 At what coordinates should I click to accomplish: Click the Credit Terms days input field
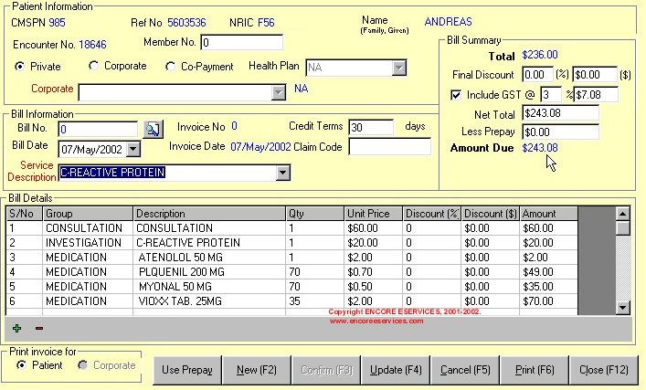[371, 128]
